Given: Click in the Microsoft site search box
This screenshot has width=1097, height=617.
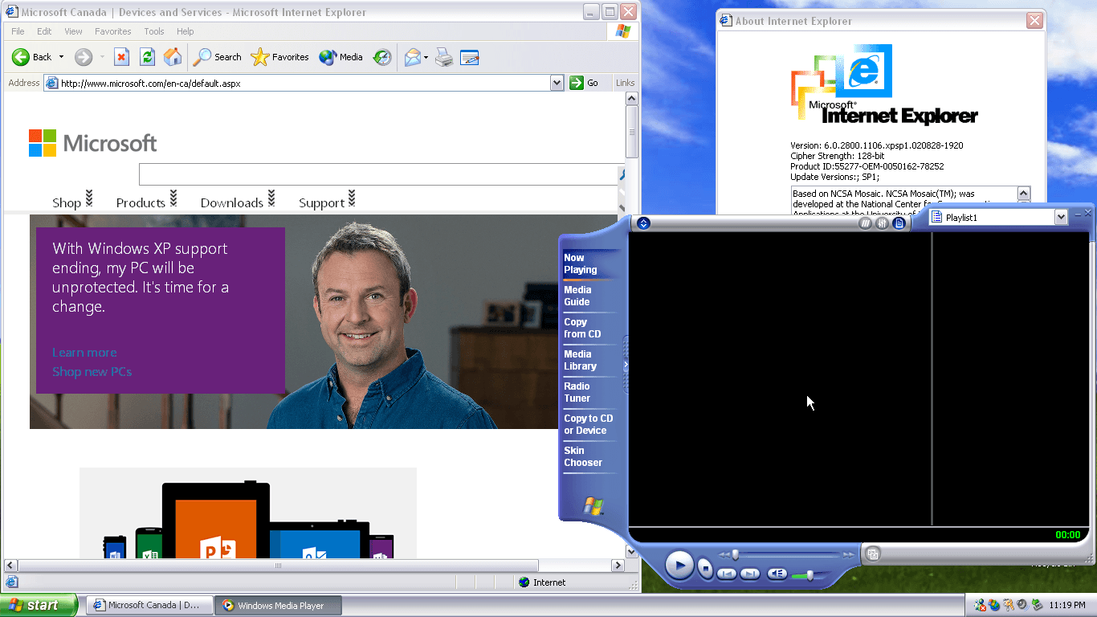Looking at the screenshot, I should coord(378,174).
